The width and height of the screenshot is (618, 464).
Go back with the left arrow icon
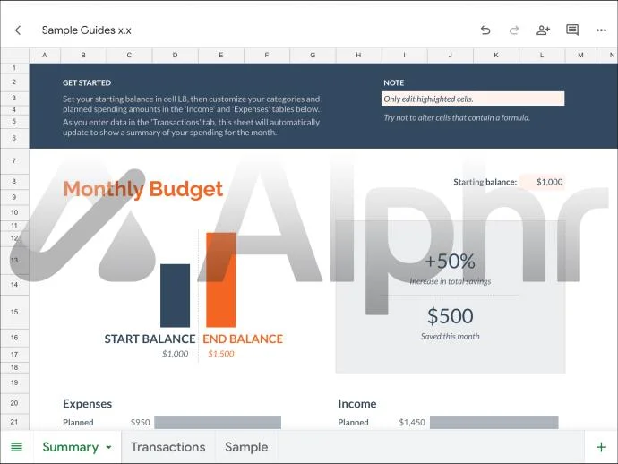pos(18,30)
